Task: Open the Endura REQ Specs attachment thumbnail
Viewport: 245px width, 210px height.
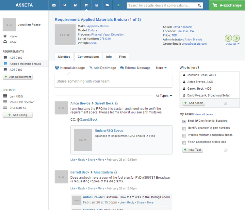Action: [83, 140]
